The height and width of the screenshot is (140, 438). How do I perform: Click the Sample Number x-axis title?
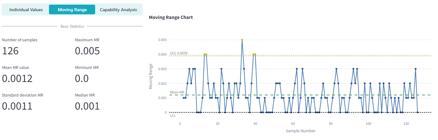(300, 131)
